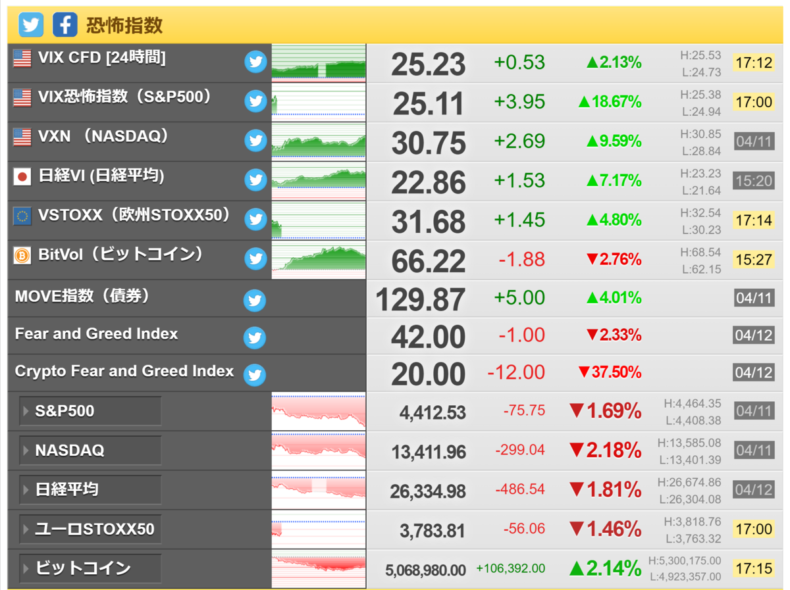Open the VSTOXX mini chart
This screenshot has width=790, height=590.
point(319,220)
